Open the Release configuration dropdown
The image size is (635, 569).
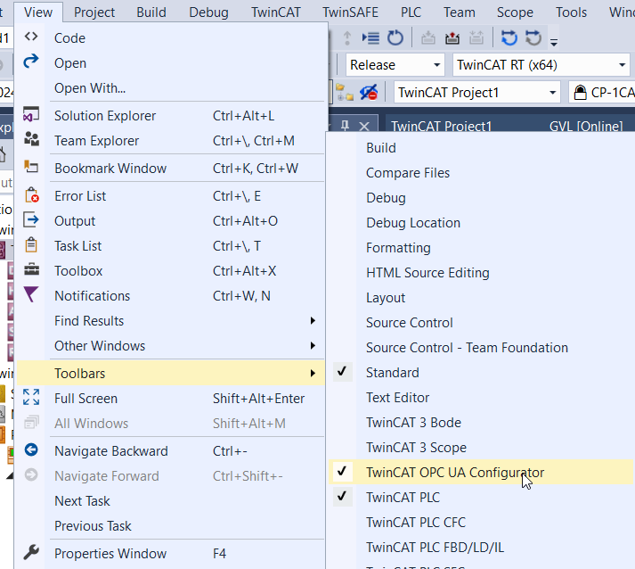click(395, 65)
